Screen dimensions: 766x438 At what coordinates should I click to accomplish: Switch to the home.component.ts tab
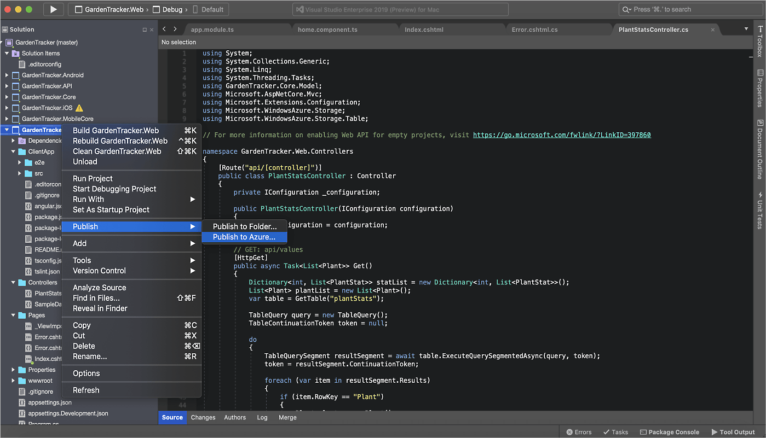tap(327, 30)
